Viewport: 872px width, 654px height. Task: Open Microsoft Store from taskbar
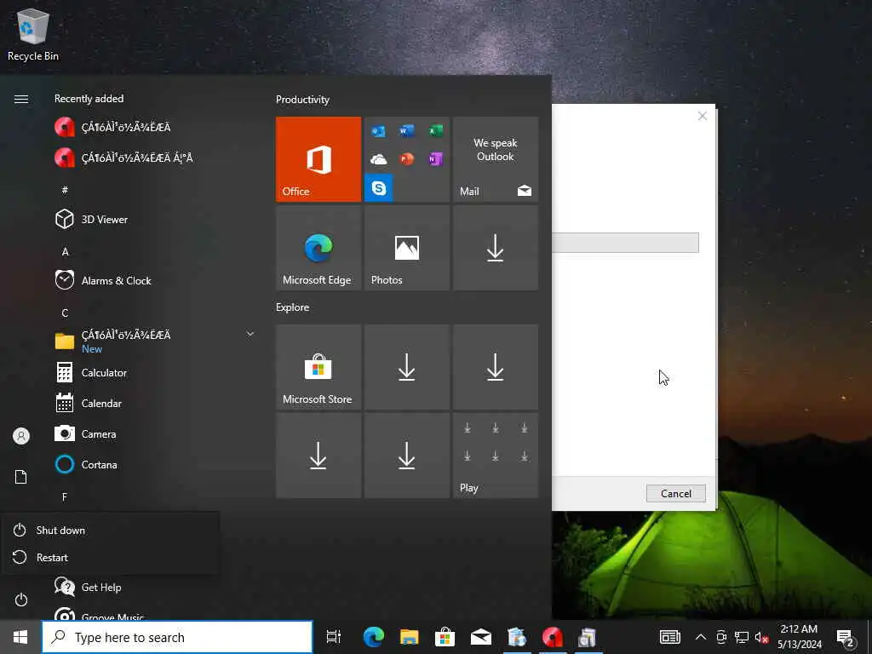[445, 637]
